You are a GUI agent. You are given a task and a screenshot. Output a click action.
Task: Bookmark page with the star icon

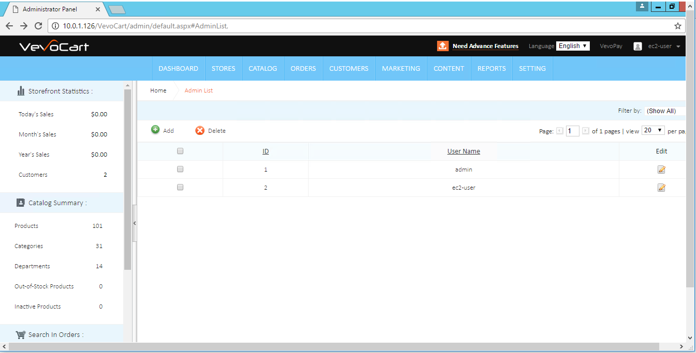pos(677,26)
